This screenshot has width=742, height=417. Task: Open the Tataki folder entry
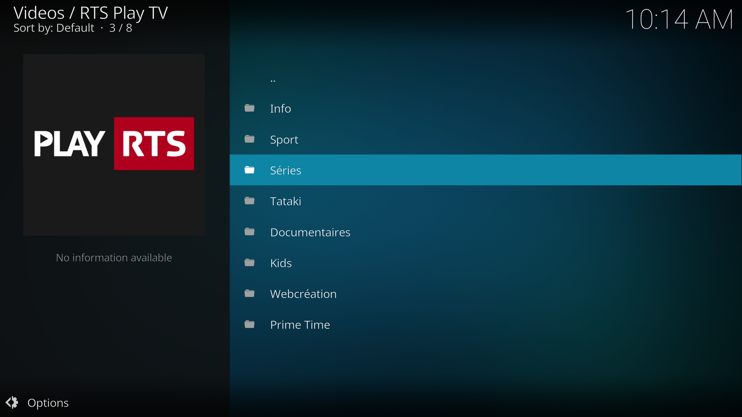pos(286,201)
